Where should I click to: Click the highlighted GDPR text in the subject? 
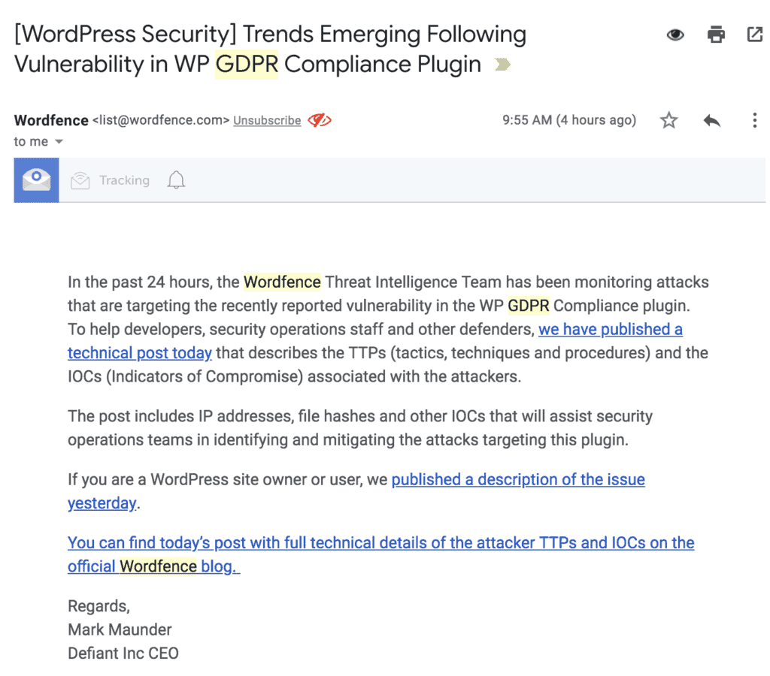[247, 65]
